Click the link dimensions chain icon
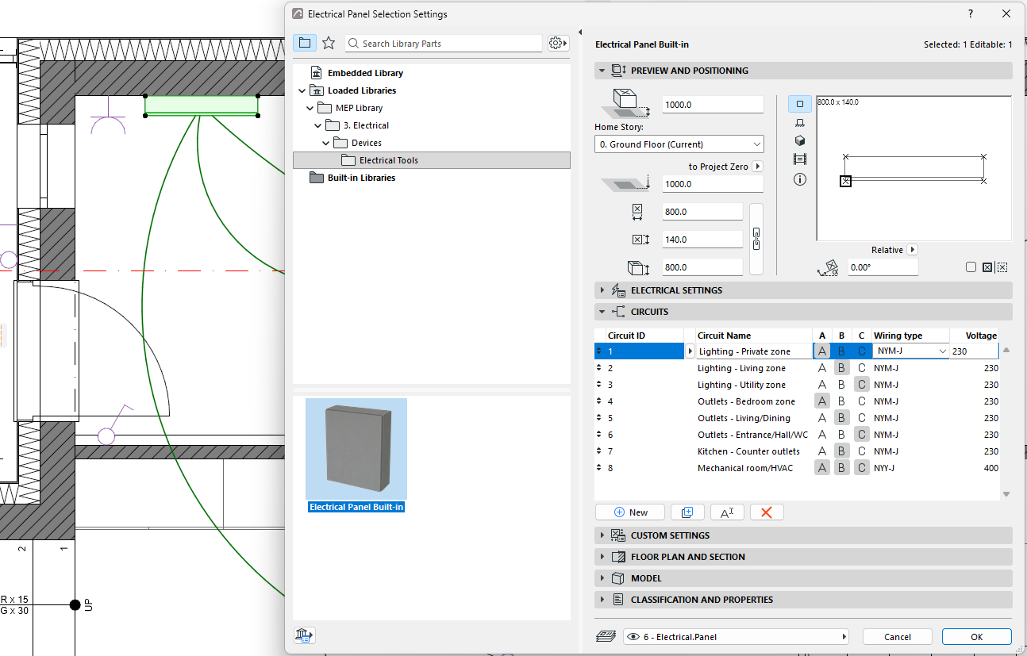Viewport: 1027px width, 656px height. coord(756,239)
